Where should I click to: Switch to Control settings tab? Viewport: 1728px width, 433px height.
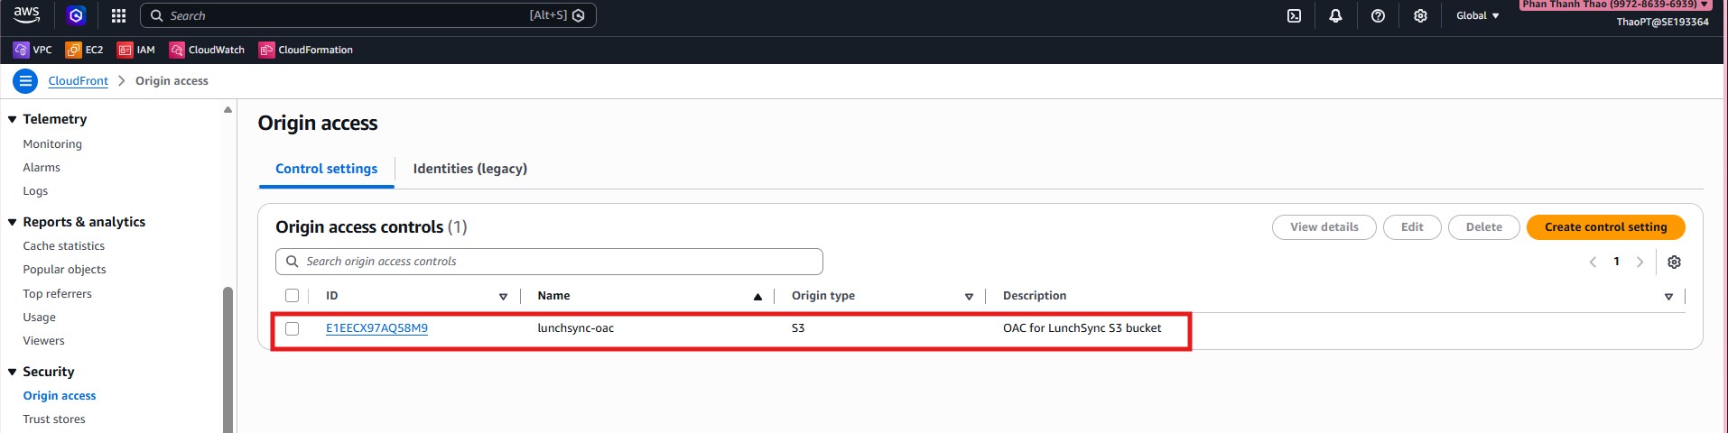click(x=327, y=169)
